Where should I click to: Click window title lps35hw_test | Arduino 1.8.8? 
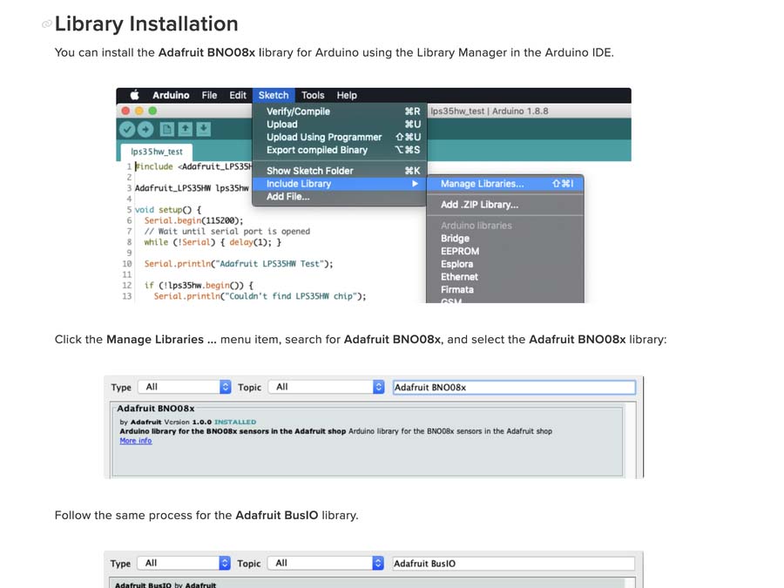click(x=490, y=111)
